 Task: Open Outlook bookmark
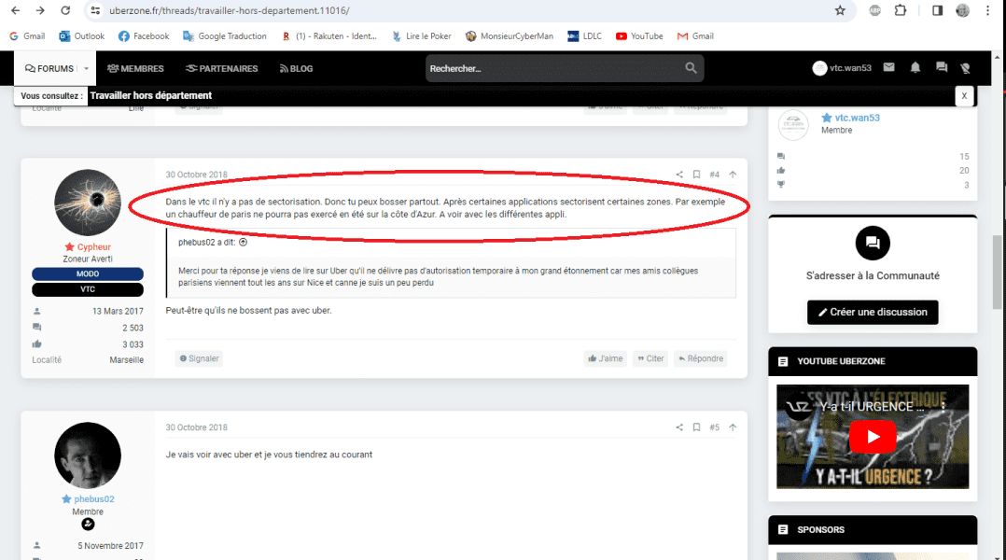point(81,35)
